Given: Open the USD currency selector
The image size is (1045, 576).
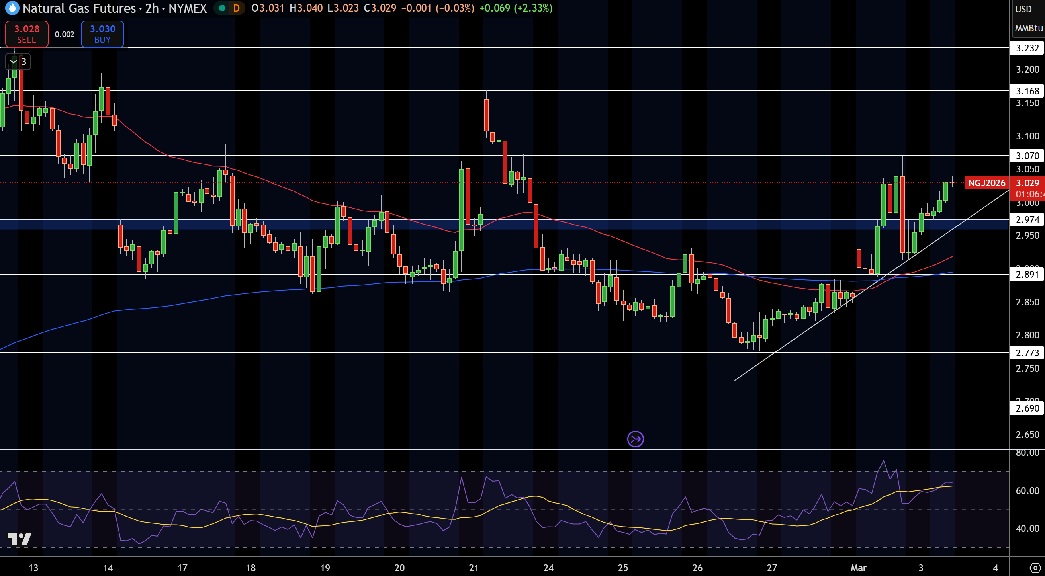Looking at the screenshot, I should click(1023, 9).
